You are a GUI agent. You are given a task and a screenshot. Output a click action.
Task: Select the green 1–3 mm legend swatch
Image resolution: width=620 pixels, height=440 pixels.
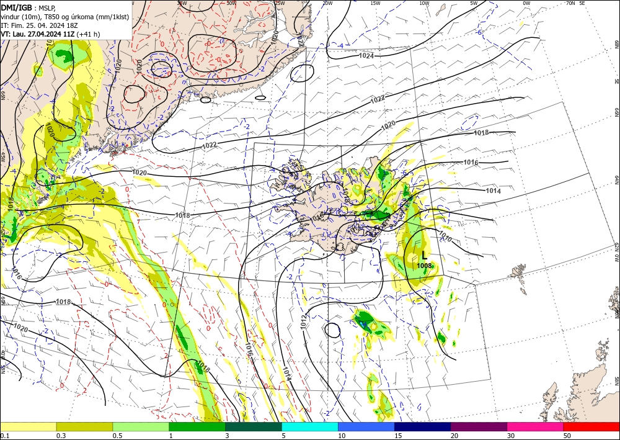[x=197, y=426]
